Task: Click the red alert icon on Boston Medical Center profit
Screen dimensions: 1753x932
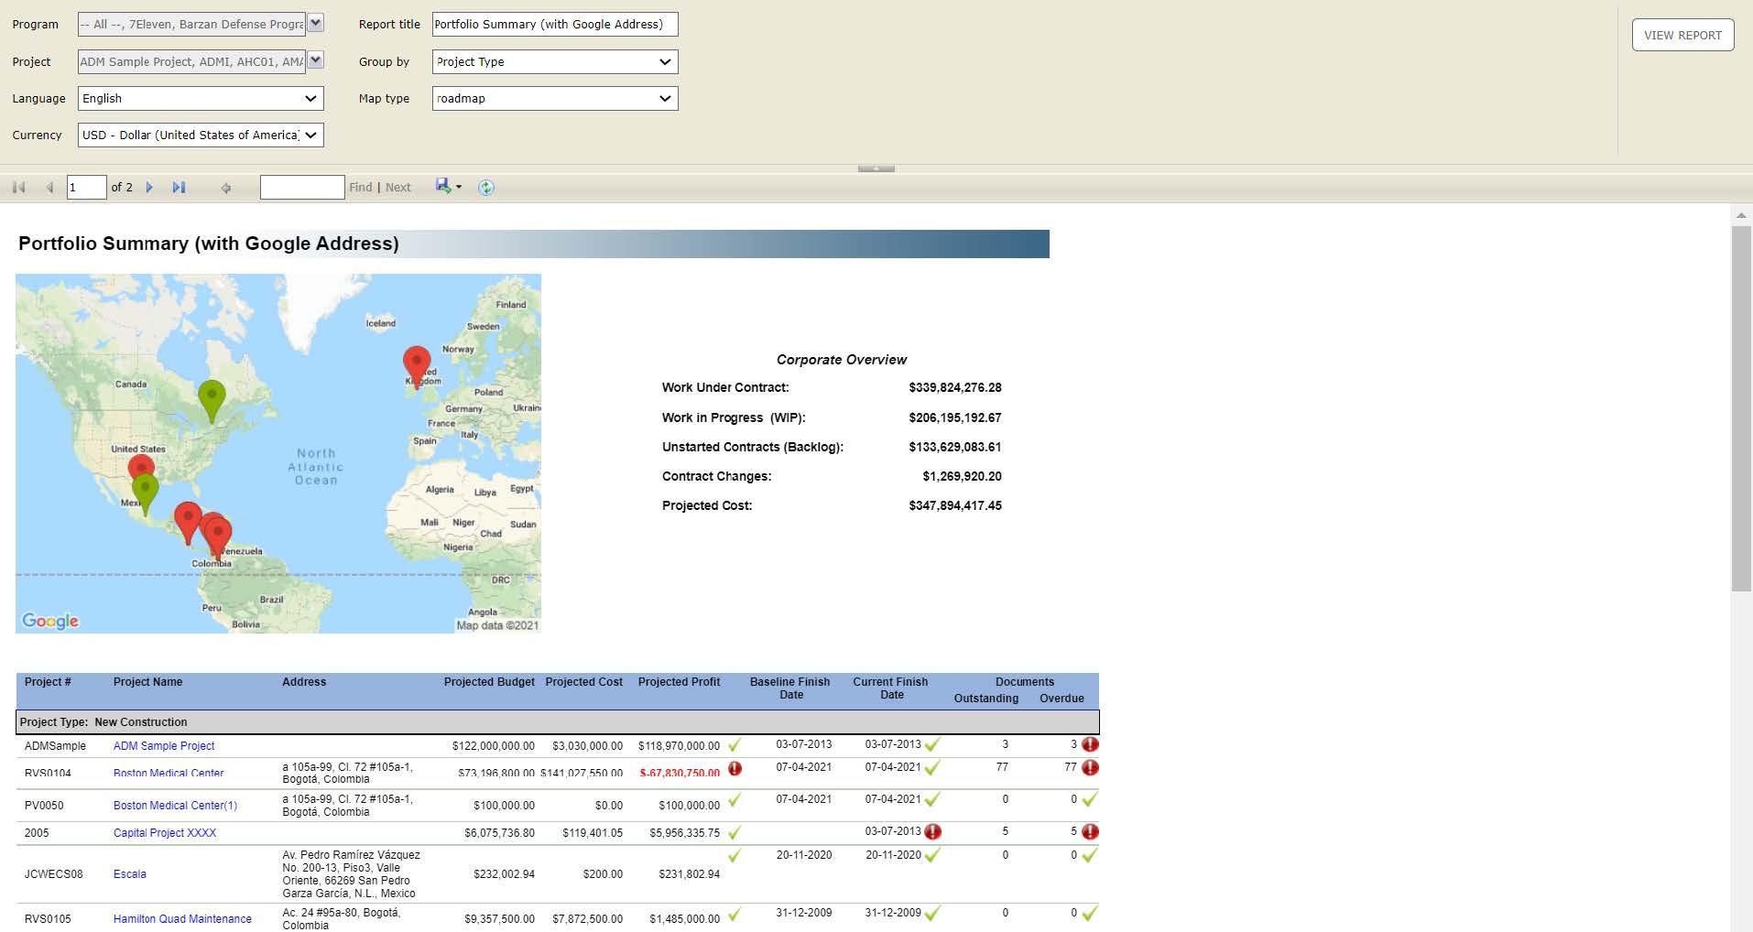Action: (734, 770)
